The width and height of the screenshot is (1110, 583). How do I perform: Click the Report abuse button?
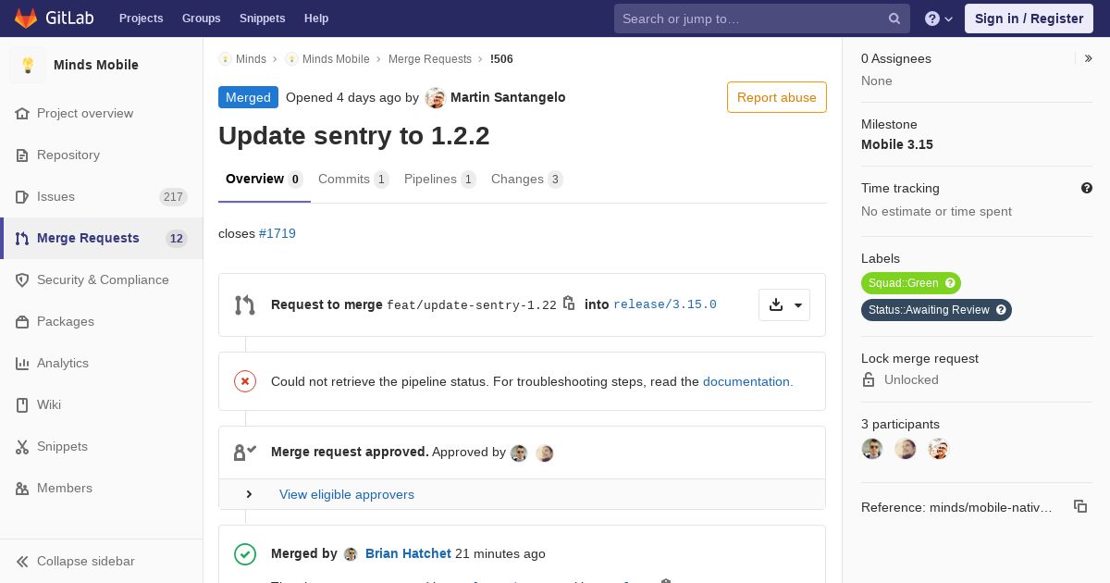click(x=777, y=97)
